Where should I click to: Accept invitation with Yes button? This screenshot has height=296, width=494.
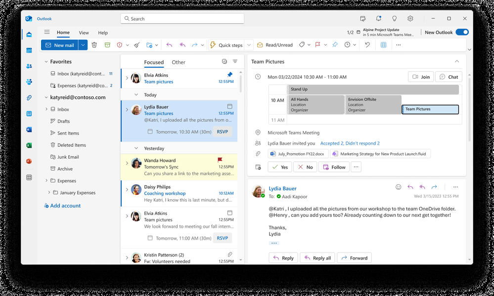click(x=280, y=167)
